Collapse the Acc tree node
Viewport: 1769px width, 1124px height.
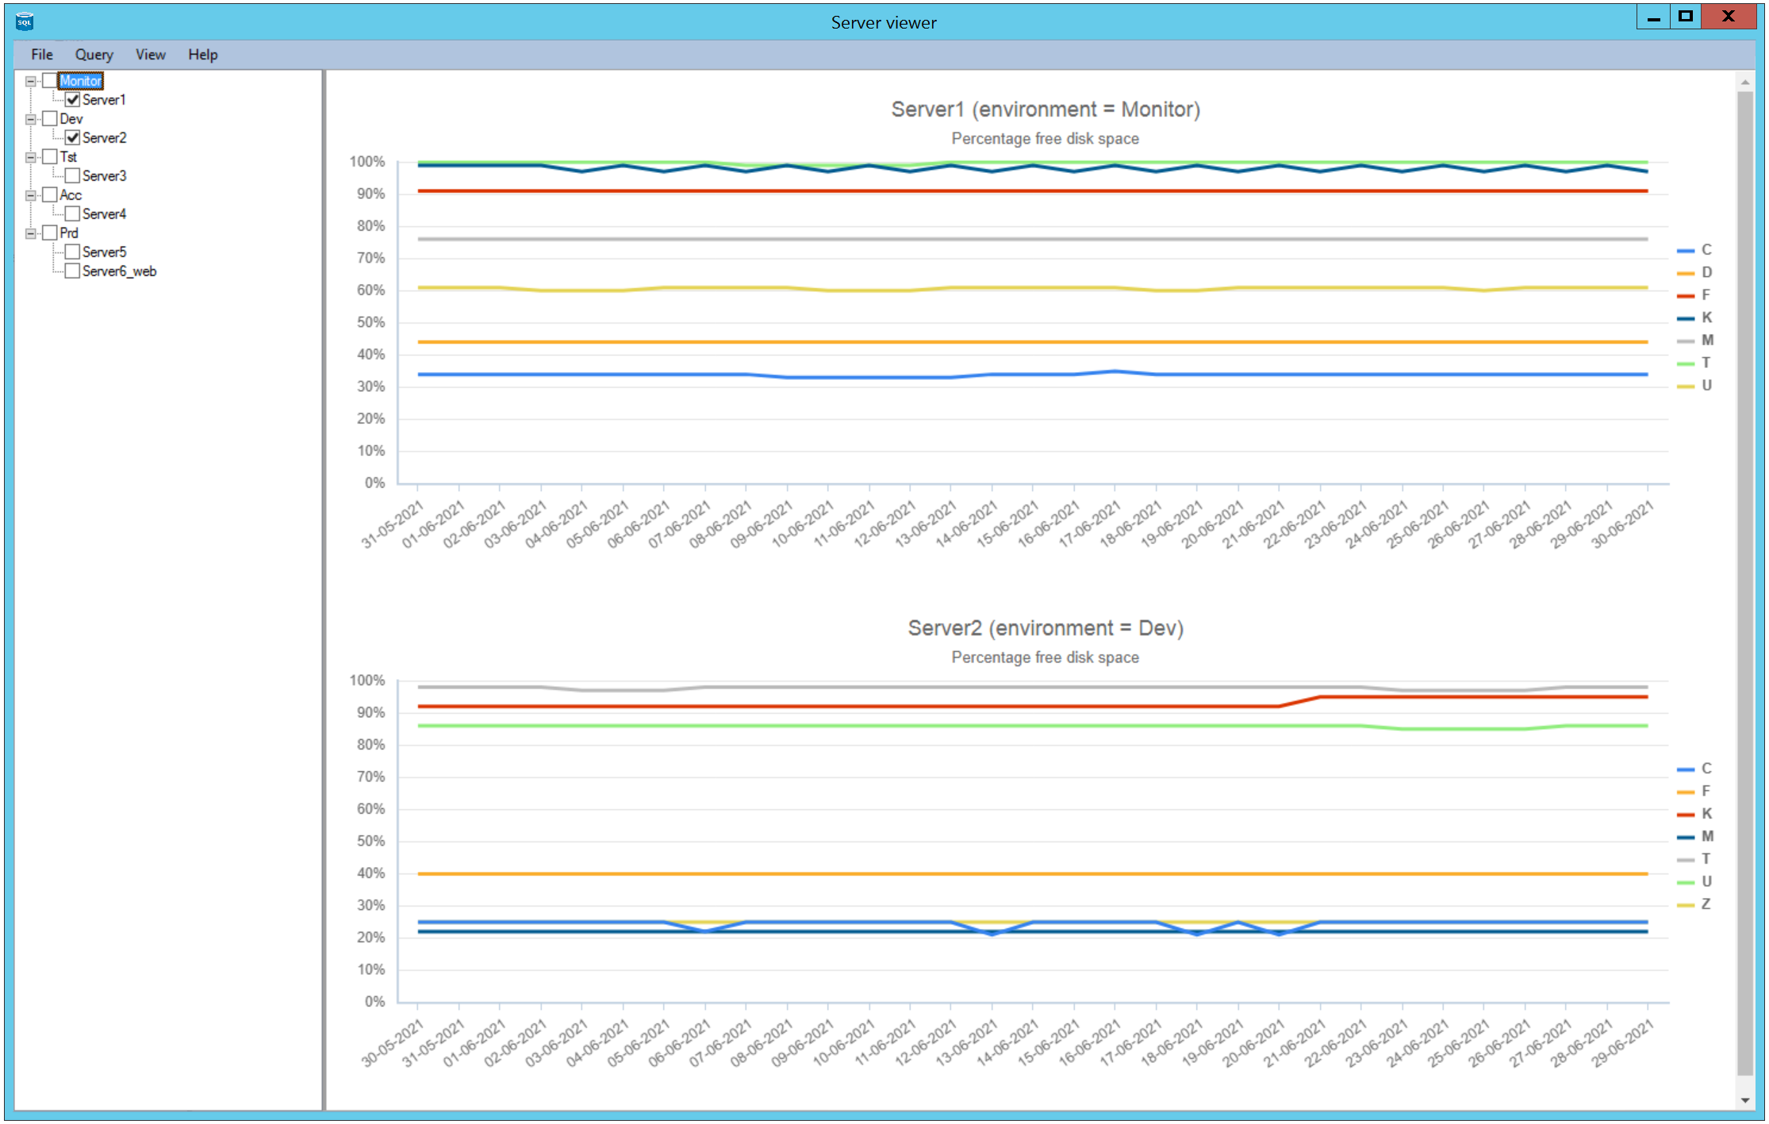pyautogui.click(x=31, y=195)
